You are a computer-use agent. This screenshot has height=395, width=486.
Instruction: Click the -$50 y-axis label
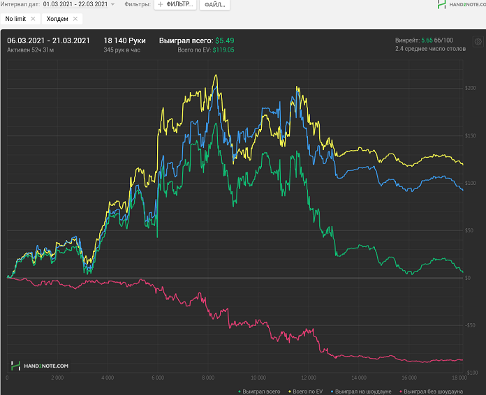tap(470, 325)
